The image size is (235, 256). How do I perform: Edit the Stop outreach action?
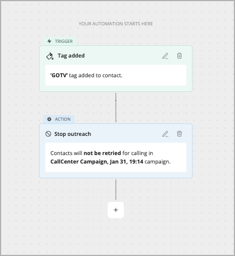[x=165, y=134]
